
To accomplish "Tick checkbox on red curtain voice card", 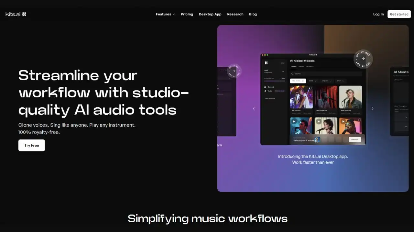I will [x=335, y=88].
